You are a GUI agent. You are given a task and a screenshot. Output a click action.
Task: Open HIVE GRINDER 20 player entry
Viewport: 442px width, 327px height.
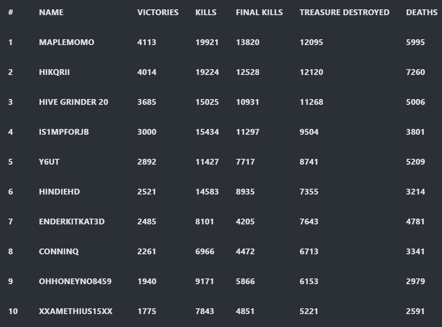point(73,102)
